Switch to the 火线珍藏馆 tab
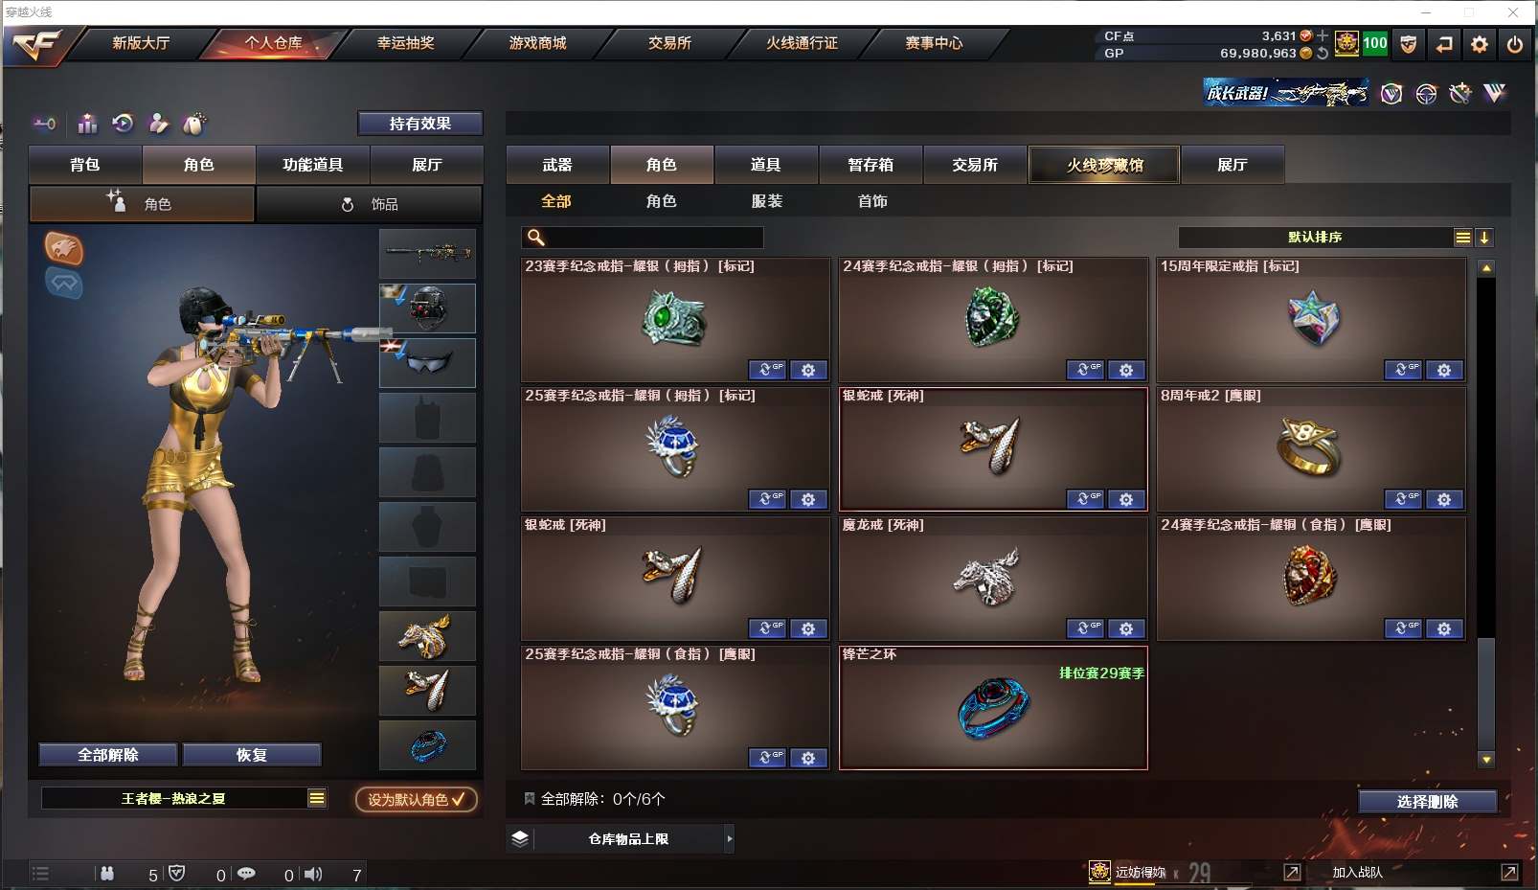This screenshot has width=1538, height=890. 1104,165
